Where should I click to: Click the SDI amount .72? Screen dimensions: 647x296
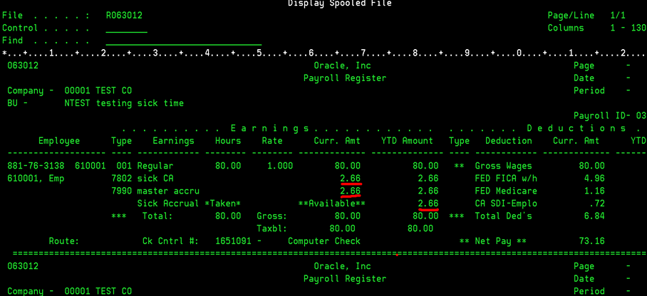pos(597,203)
